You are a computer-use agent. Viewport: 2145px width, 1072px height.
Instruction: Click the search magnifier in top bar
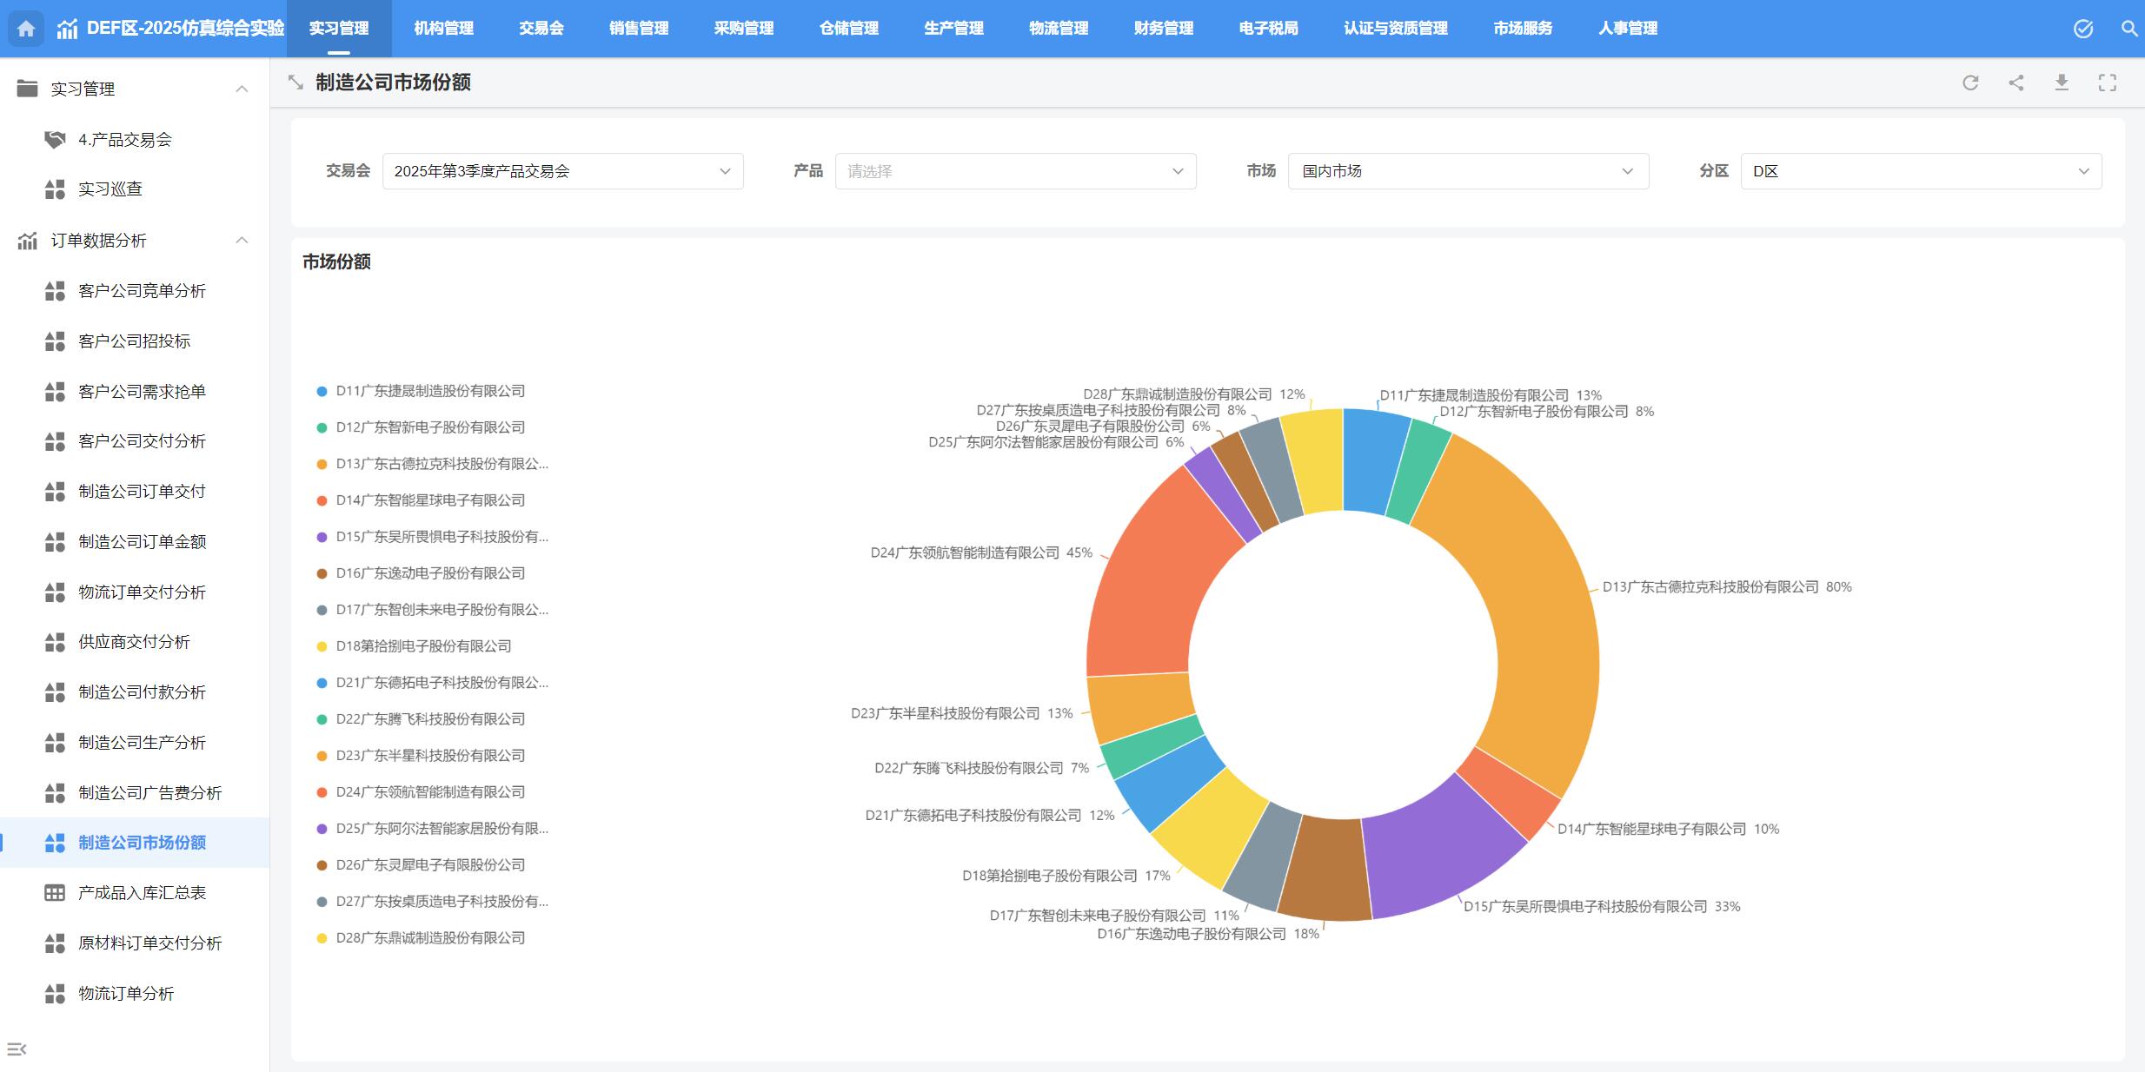pyautogui.click(x=2128, y=29)
